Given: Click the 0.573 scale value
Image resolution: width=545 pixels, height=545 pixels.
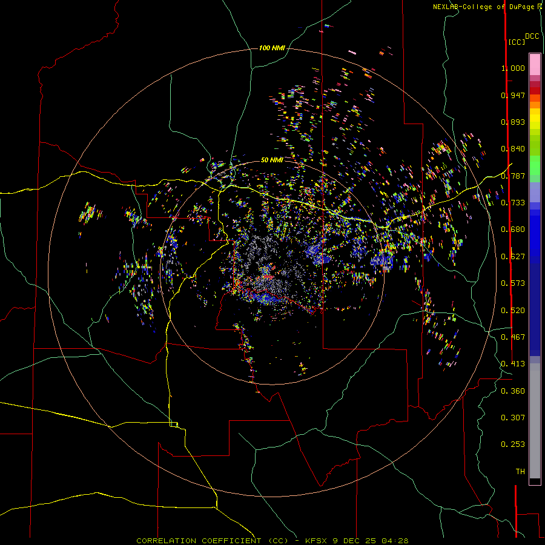Looking at the screenshot, I should pos(513,283).
